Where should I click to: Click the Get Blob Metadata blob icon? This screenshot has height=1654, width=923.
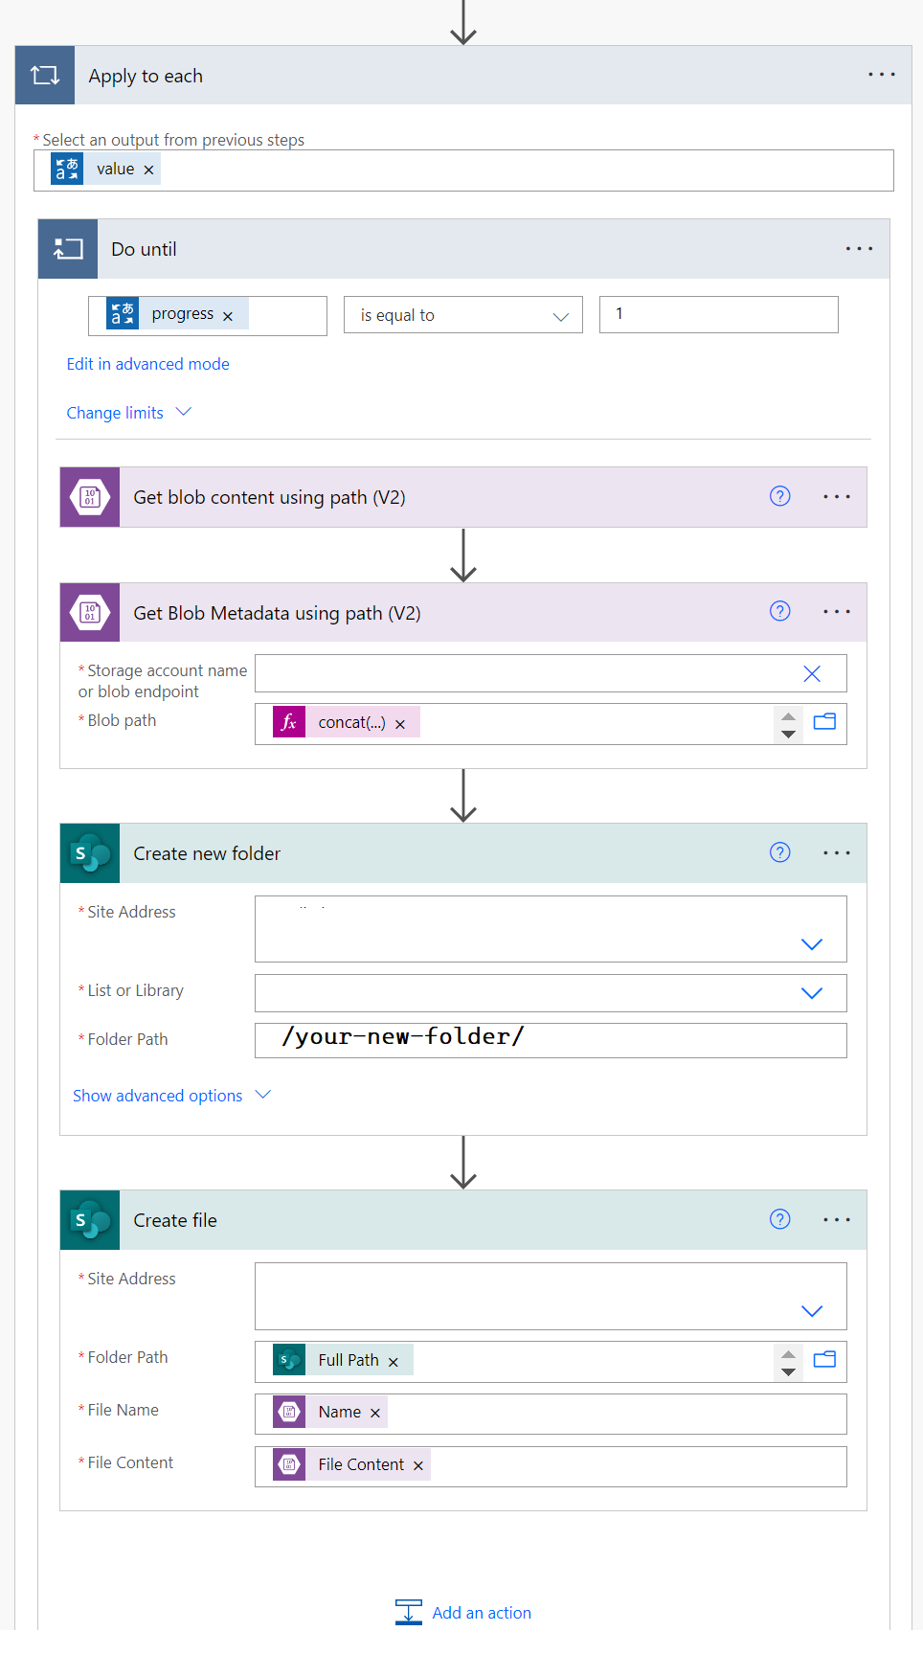(90, 613)
